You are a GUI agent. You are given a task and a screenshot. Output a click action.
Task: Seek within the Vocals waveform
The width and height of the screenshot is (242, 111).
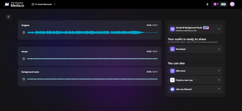pyautogui.click(x=92, y=58)
